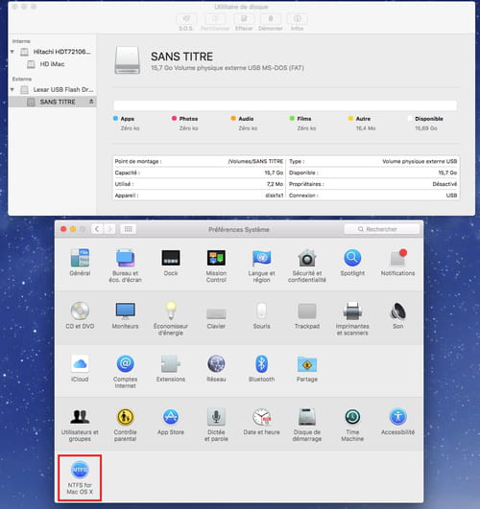This screenshot has width=480, height=509.
Task: Show all preferences grid button
Action: click(x=128, y=229)
